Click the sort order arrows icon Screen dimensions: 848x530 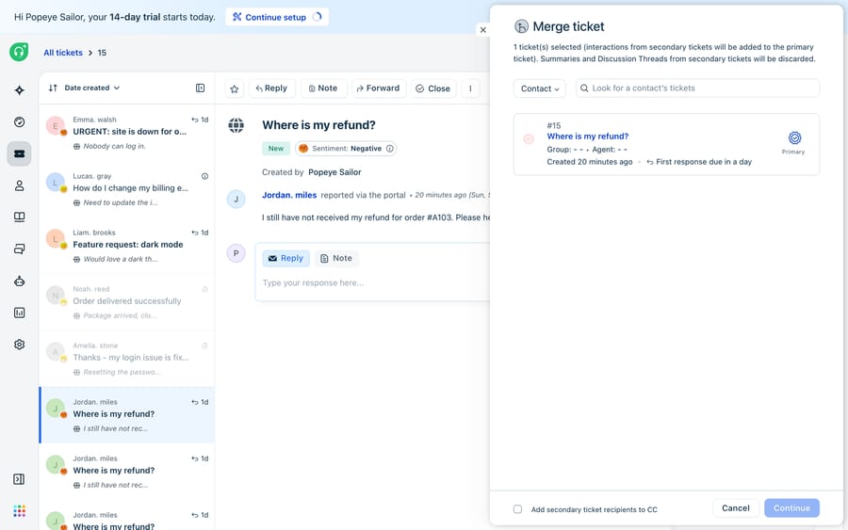pyautogui.click(x=53, y=88)
